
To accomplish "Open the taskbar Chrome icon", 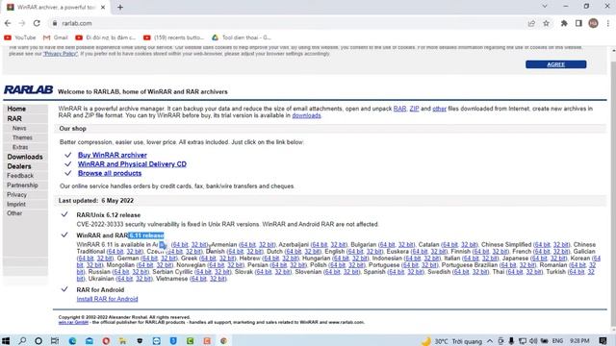I will [x=223, y=340].
